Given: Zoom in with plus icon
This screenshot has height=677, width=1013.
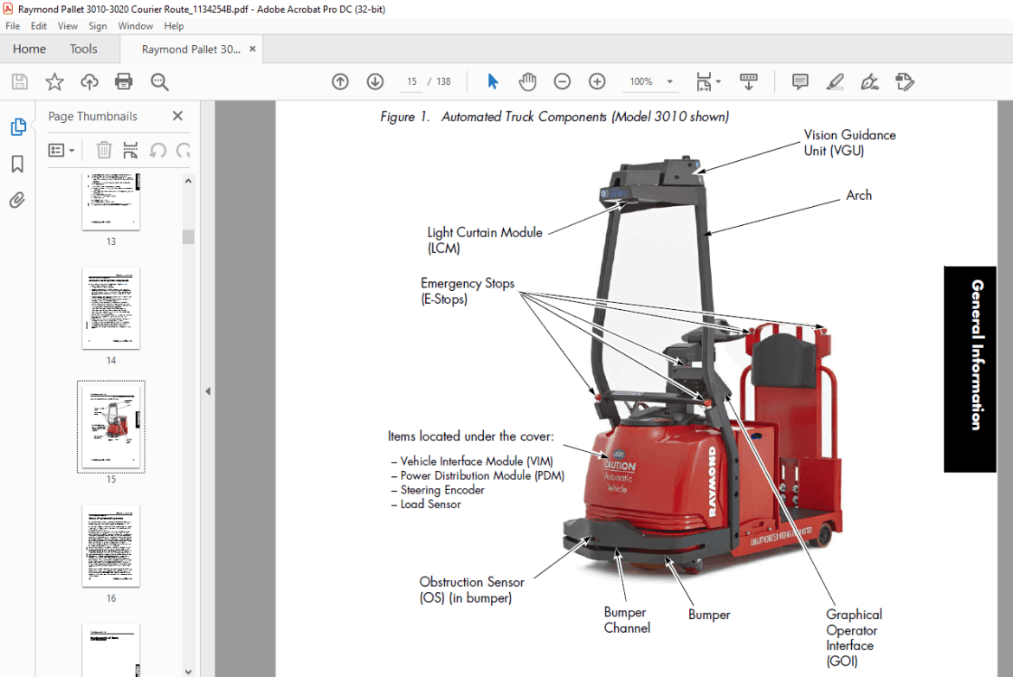Looking at the screenshot, I should (597, 81).
